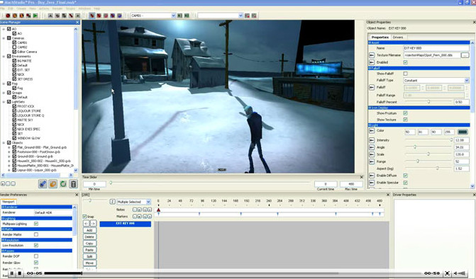Click the right arrow button below Snap
Screen dimensions: 476x279
(93, 223)
